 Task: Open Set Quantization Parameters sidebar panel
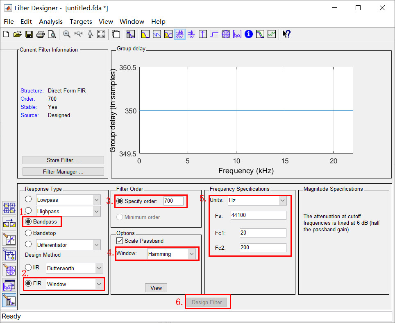pyautogui.click(x=9, y=239)
